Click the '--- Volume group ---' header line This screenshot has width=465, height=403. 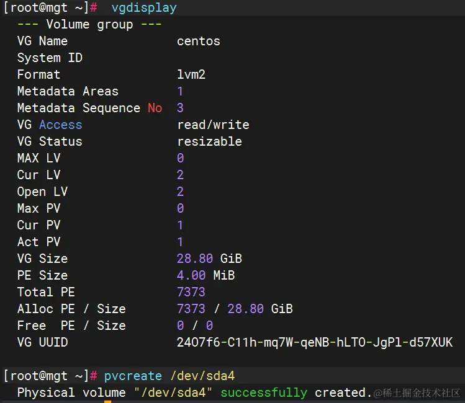point(89,24)
